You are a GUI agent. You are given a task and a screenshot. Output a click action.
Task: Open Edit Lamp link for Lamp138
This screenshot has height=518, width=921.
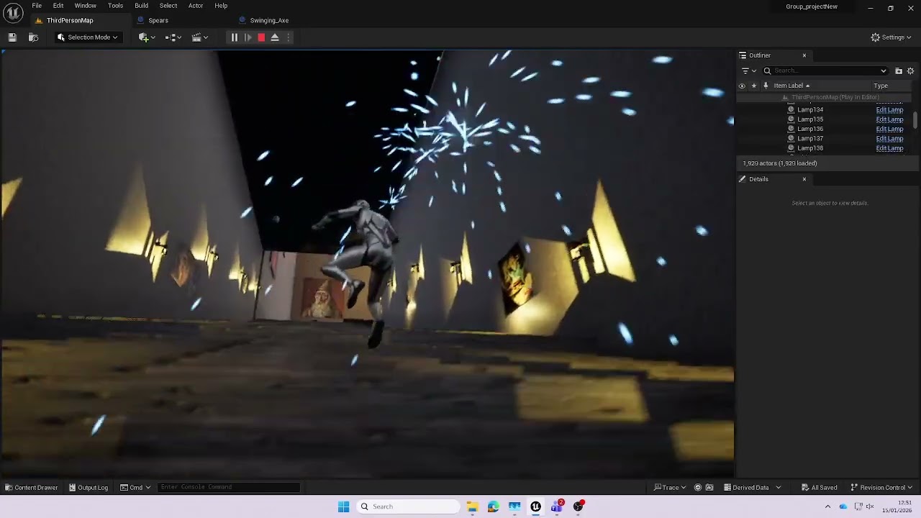click(889, 148)
